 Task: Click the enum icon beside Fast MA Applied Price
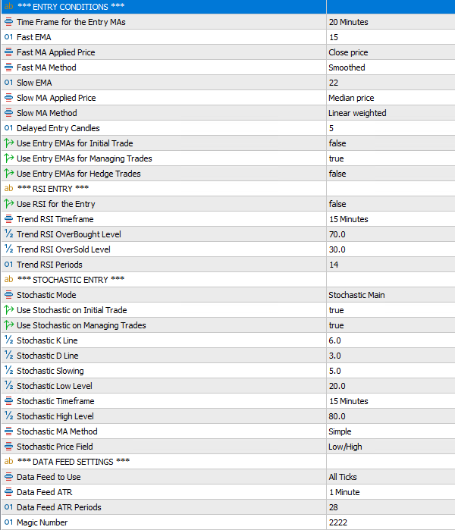click(x=8, y=52)
